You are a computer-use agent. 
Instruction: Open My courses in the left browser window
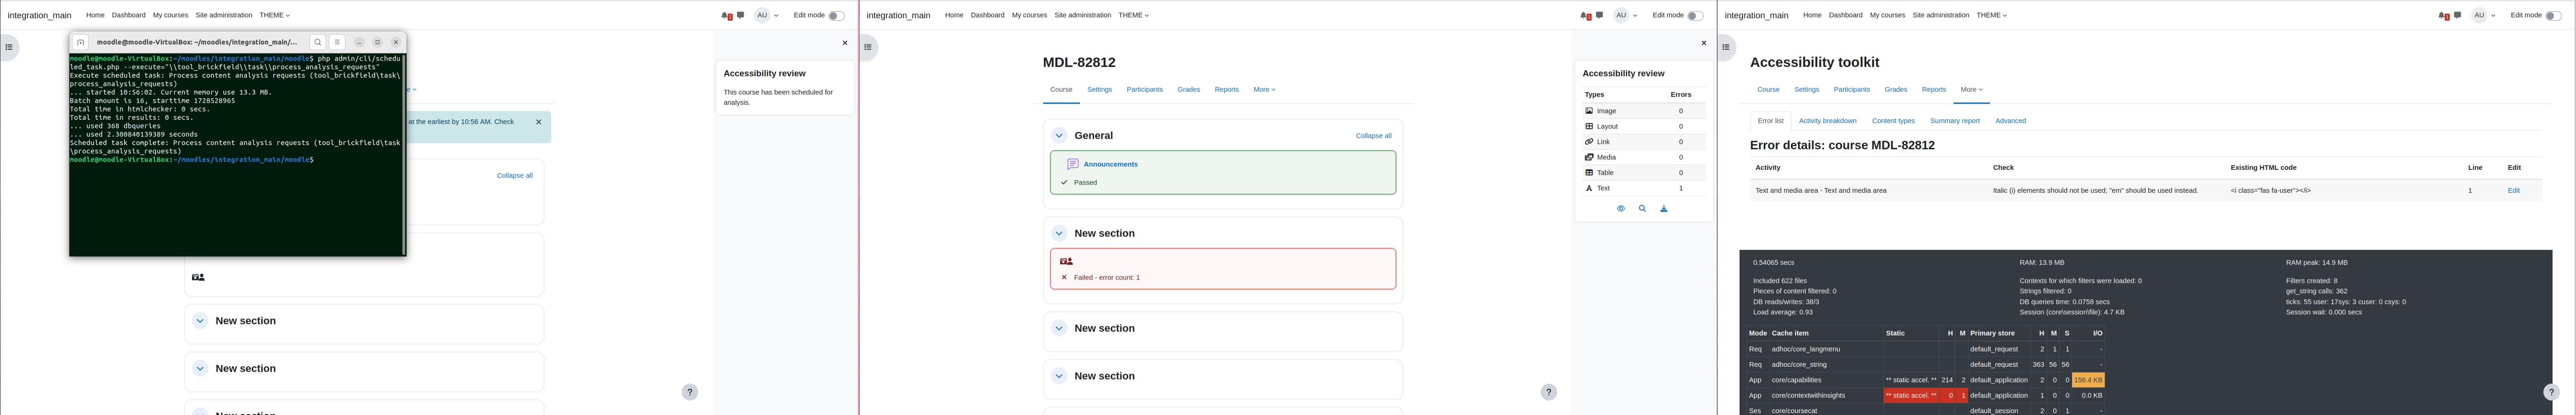tap(170, 15)
